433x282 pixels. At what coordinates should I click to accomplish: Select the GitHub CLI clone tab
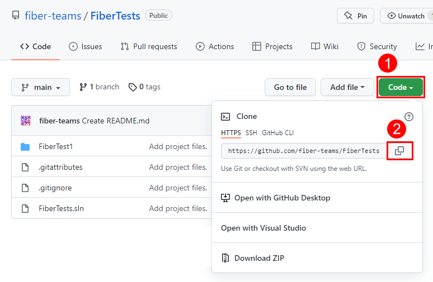point(277,133)
